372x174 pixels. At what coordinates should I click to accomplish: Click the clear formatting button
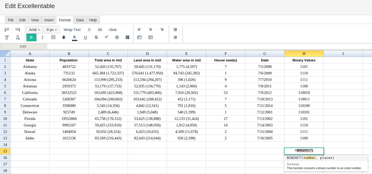pos(113,30)
